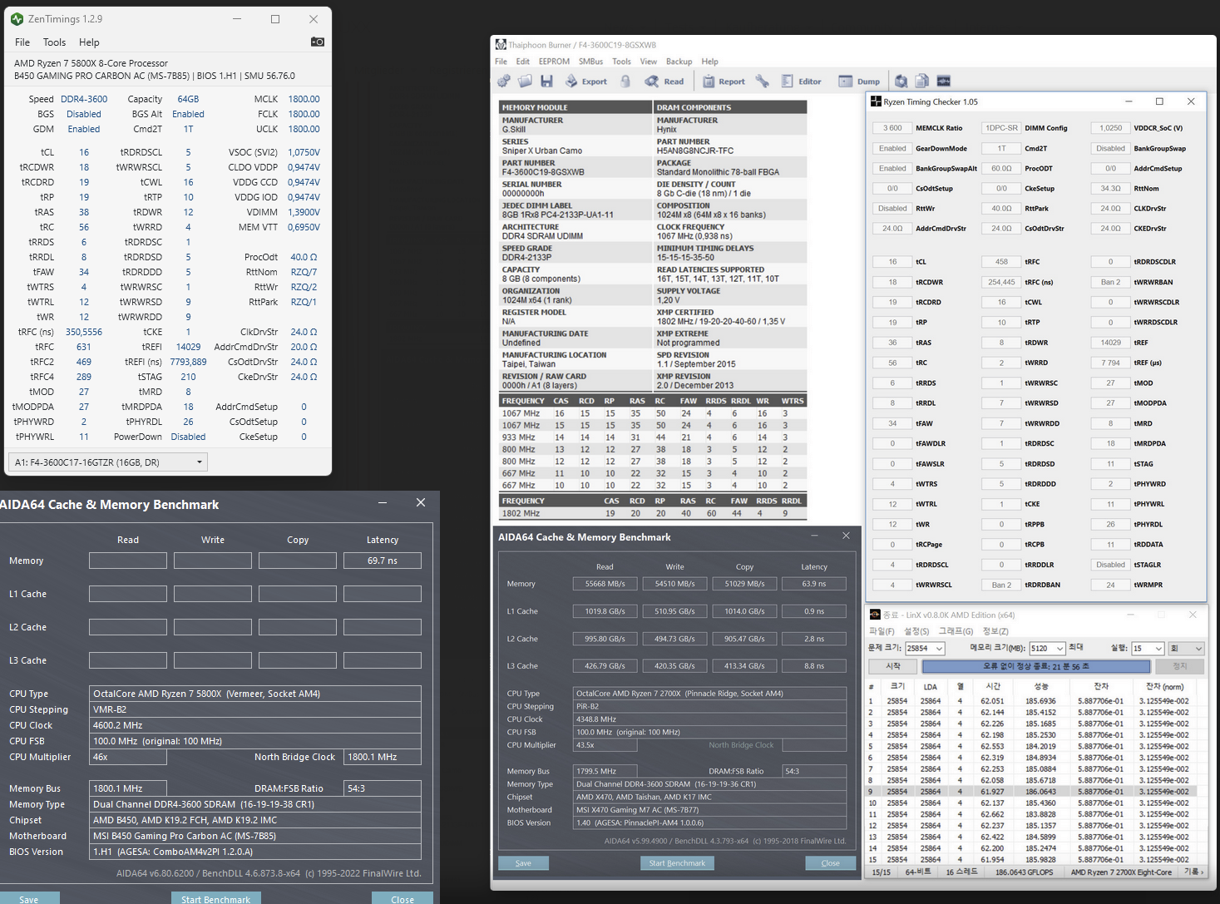Open the Edit menu in Thaiphoon Burner
1220x904 pixels.
click(522, 62)
